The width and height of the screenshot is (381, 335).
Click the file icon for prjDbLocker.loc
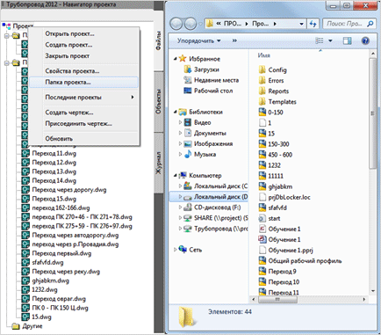click(262, 197)
